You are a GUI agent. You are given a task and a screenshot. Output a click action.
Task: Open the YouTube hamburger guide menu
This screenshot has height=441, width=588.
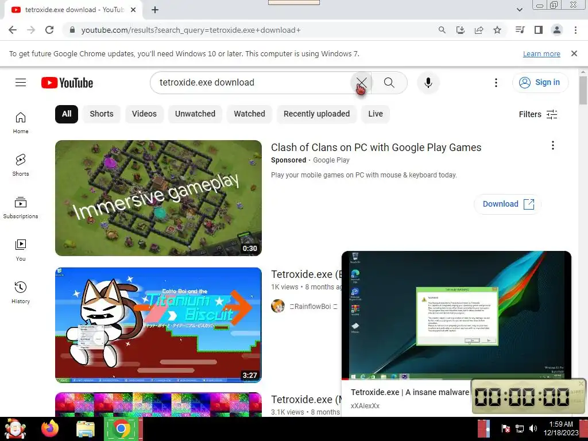click(21, 83)
